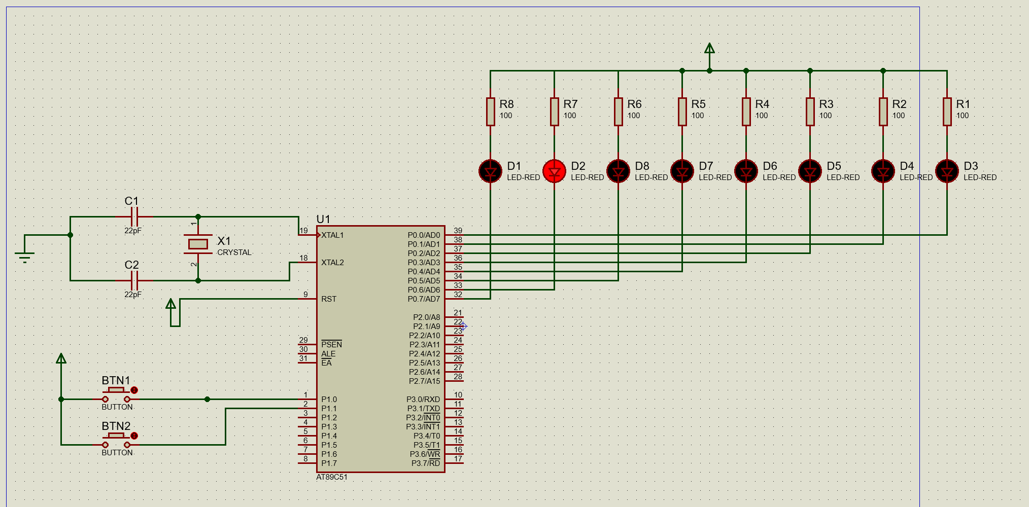Click resistor R1 body
1029x507 pixels.
[x=947, y=112]
